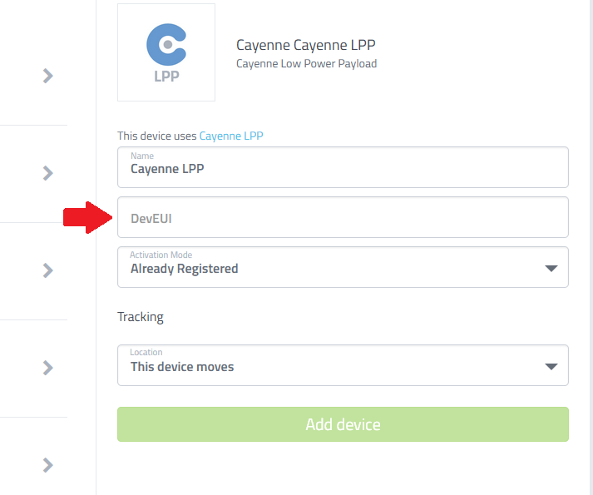The height and width of the screenshot is (495, 593).
Task: Open sidebar chevron beside the Location dropdown
Action: tap(47, 368)
